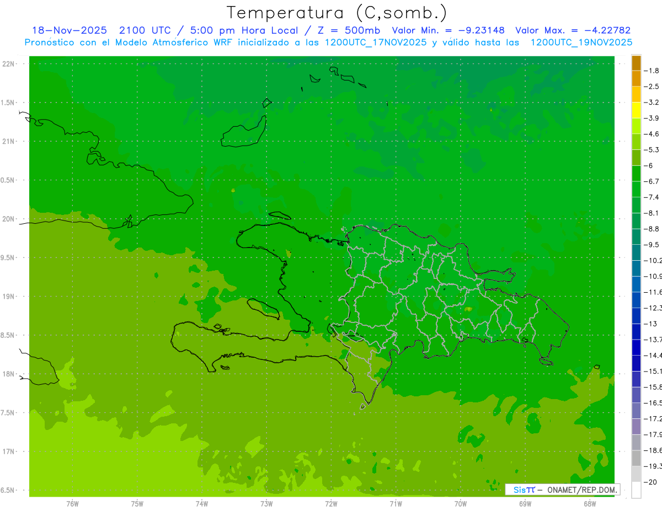Pick the white swatch below -20
The image size is (662, 511).
[x=636, y=490]
